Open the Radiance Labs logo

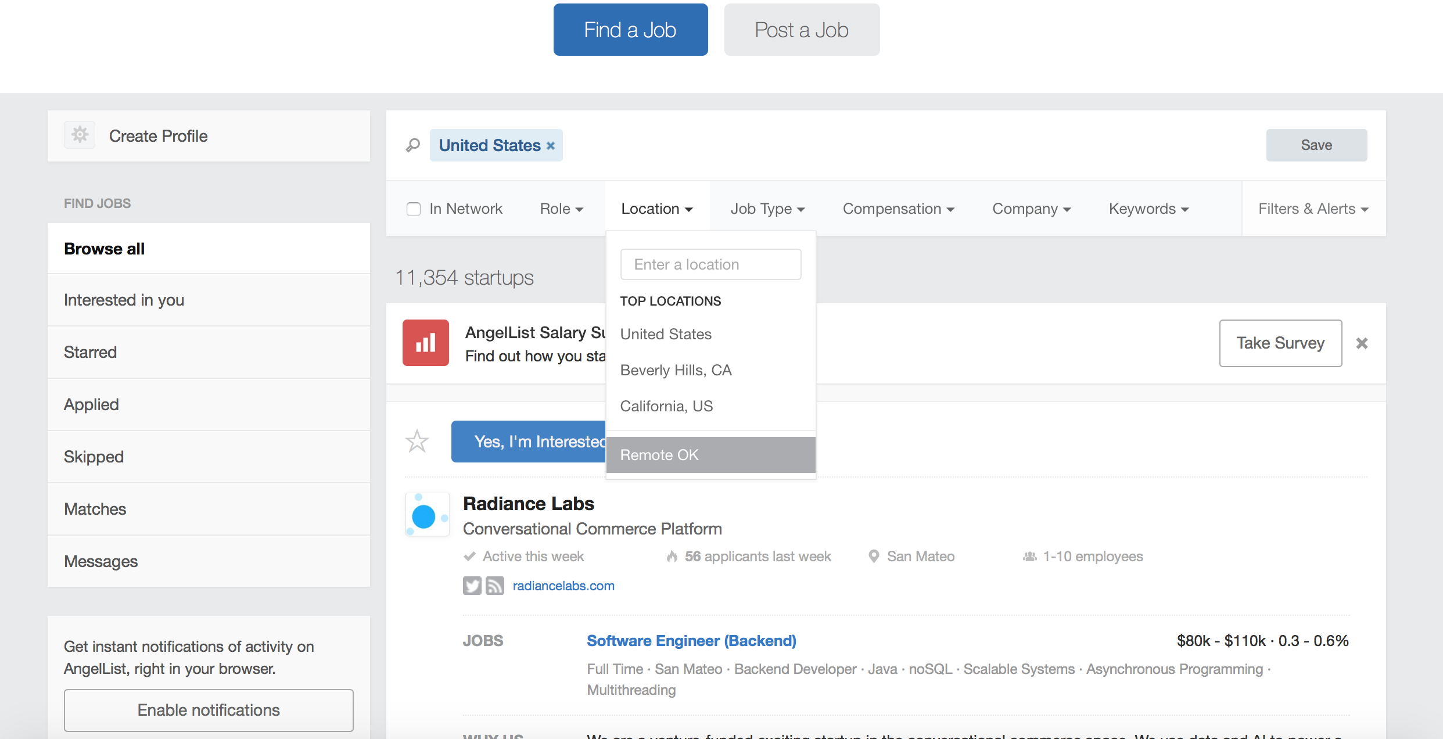[427, 515]
